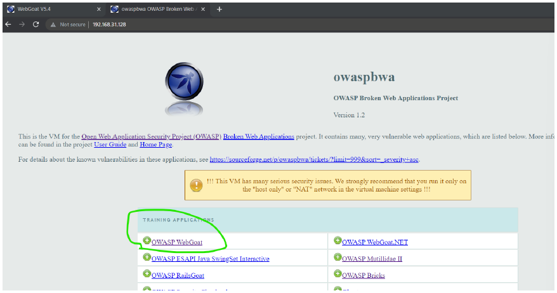Expand plus icon beside OWASP ESAPI Java SwingSet

147,257
